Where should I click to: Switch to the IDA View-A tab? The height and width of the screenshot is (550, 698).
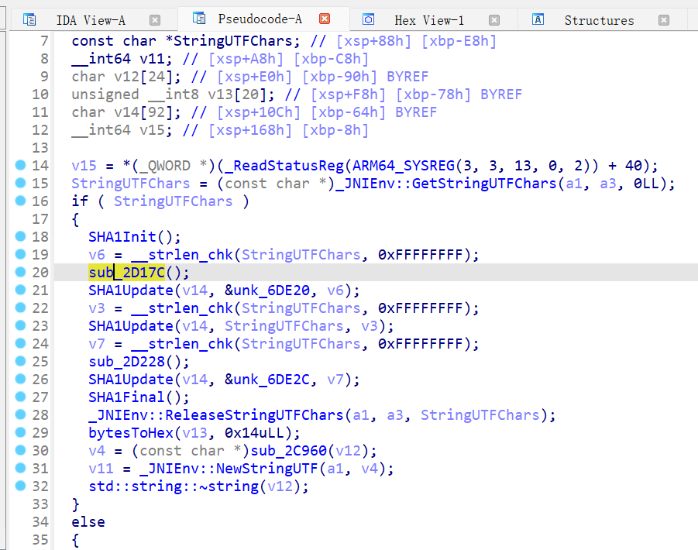tap(91, 20)
